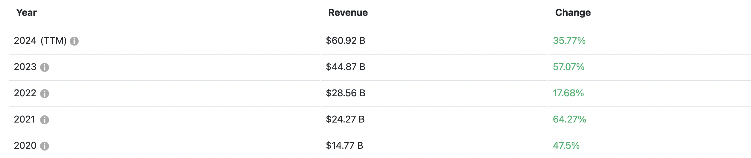Sort table by the Year column header

tap(27, 13)
